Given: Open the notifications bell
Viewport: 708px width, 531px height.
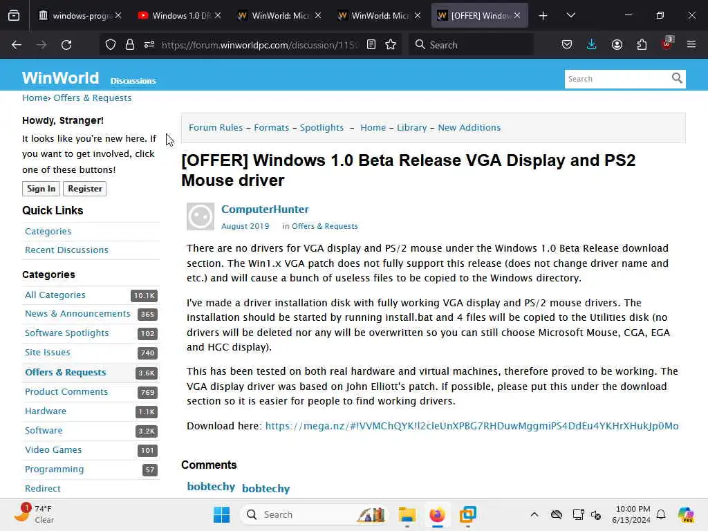Looking at the screenshot, I should tap(661, 514).
